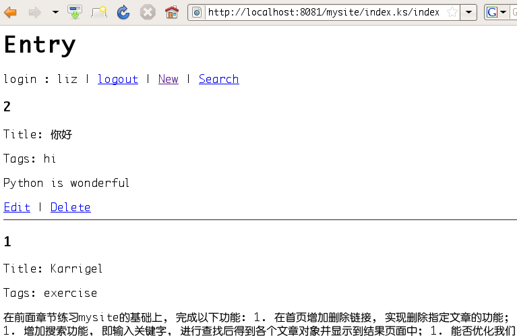This screenshot has height=336, width=517.
Task: Open the New entry link
Action: point(168,79)
